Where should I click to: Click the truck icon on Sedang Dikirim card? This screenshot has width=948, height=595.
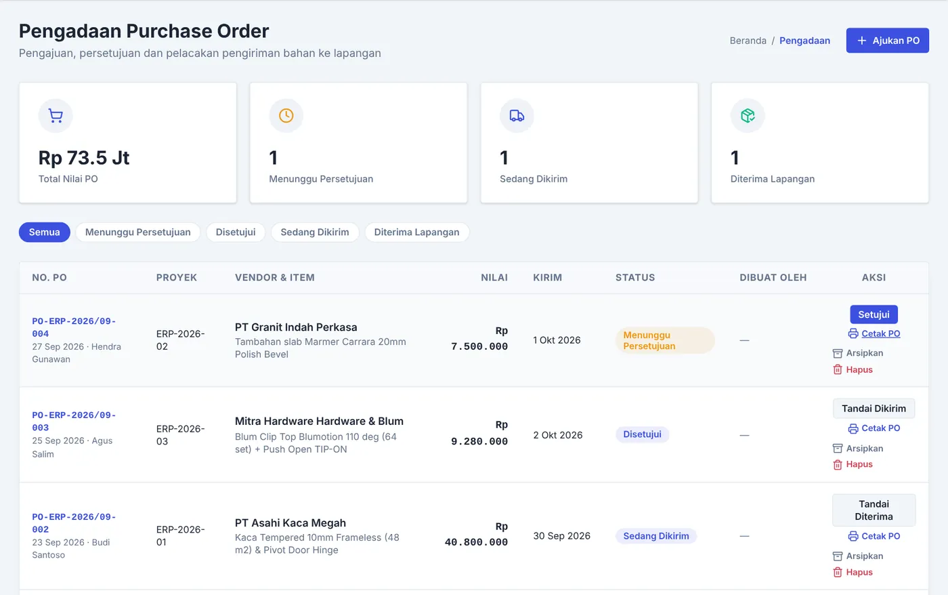pyautogui.click(x=517, y=116)
